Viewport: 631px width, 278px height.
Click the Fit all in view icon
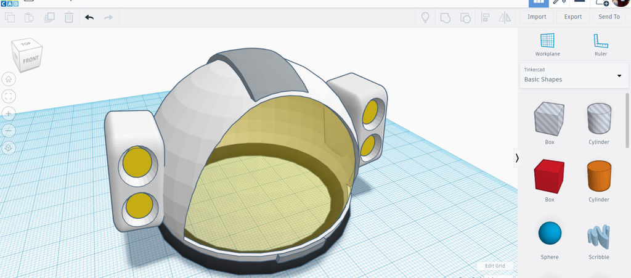(x=9, y=96)
